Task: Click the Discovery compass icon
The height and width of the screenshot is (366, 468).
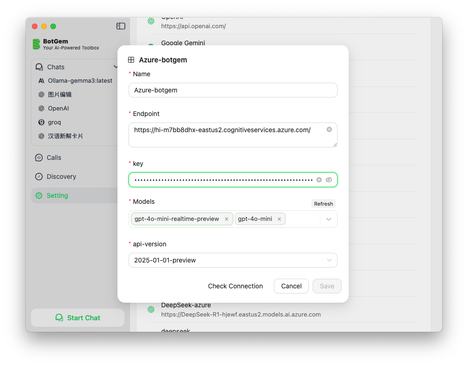Action: 39,177
